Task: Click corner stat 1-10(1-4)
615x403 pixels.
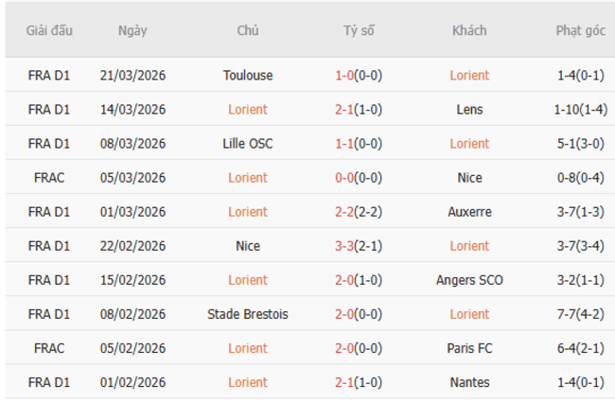Action: coord(580,110)
